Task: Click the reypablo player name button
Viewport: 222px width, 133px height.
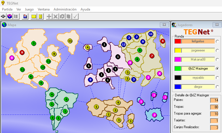Action: click(x=198, y=78)
